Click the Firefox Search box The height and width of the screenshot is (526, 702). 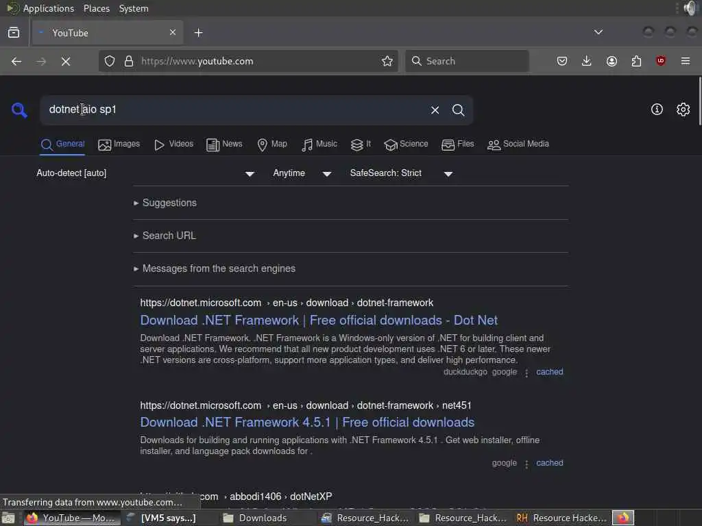point(467,61)
